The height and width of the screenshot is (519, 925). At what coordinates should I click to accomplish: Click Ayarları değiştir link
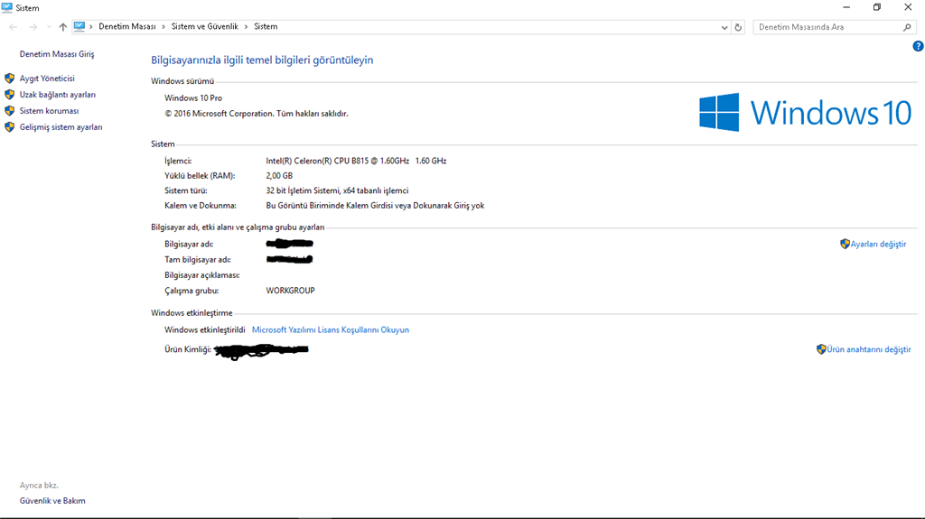point(878,244)
